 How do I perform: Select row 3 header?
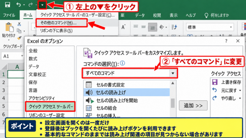(x=3, y=90)
